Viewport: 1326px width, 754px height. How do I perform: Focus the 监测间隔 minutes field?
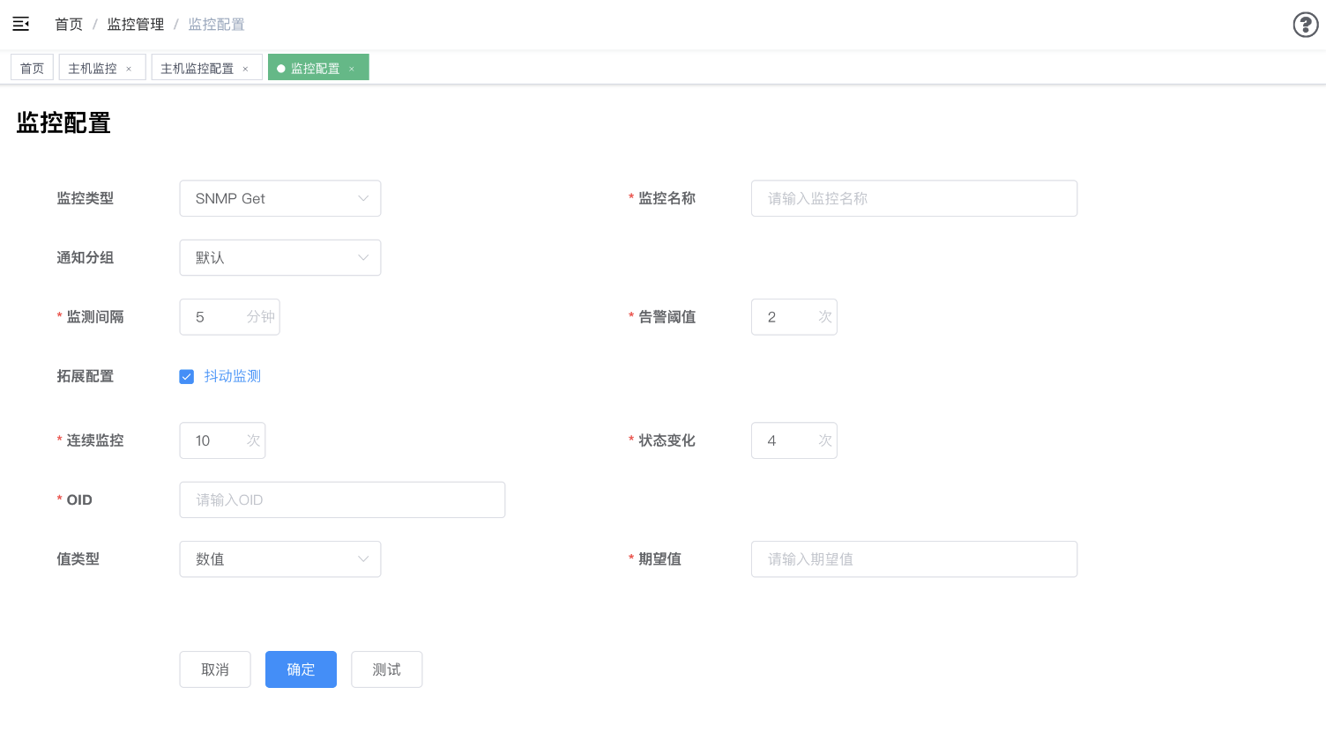tap(229, 317)
